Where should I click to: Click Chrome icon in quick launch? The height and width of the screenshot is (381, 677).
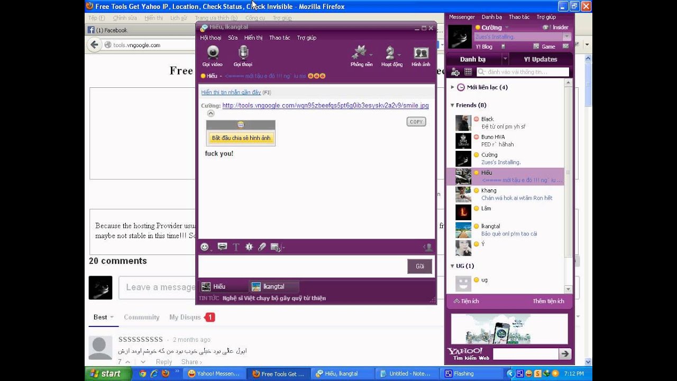[143, 374]
